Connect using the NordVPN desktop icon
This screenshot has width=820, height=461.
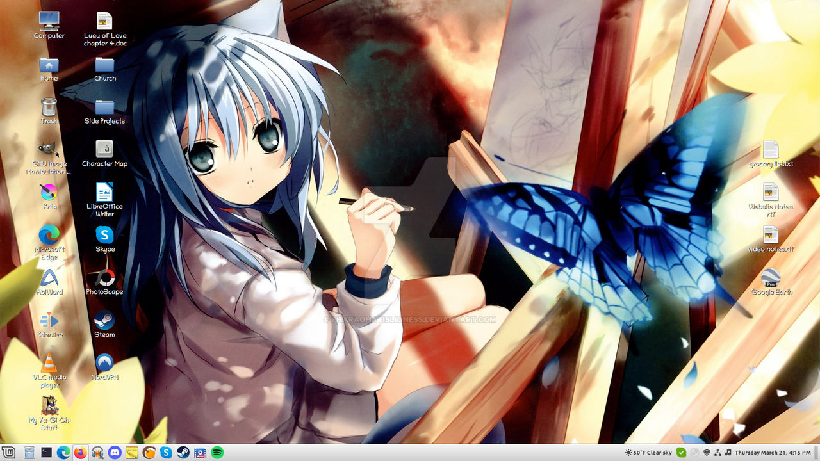coord(104,362)
